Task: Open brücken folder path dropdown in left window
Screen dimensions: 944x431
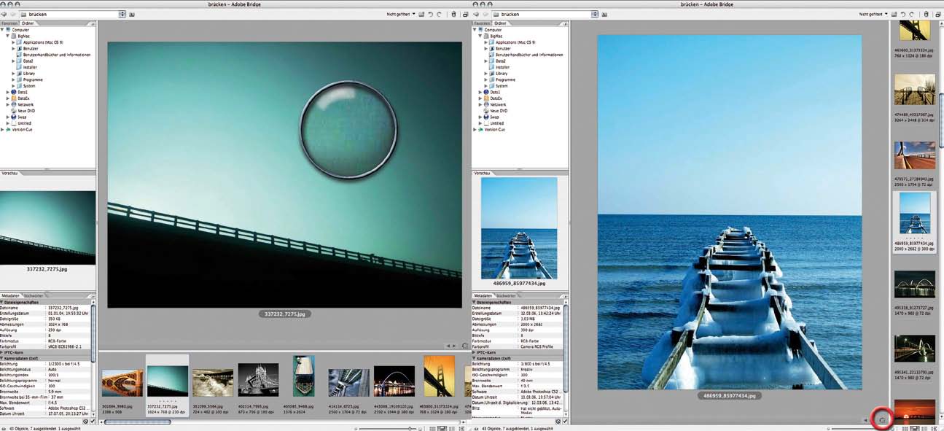Action: pos(122,14)
